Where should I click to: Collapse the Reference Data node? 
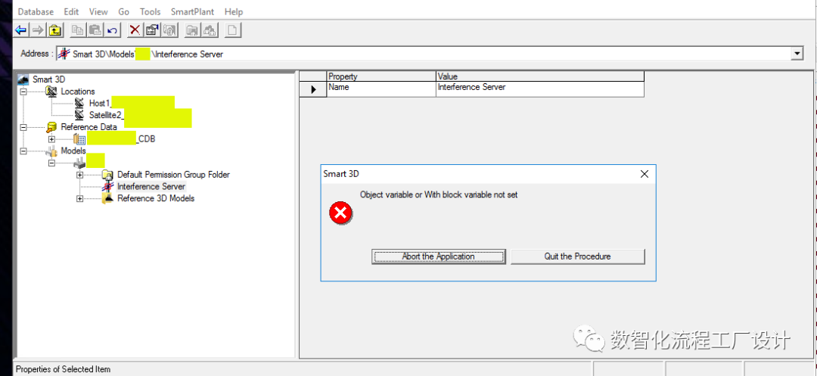[x=23, y=127]
